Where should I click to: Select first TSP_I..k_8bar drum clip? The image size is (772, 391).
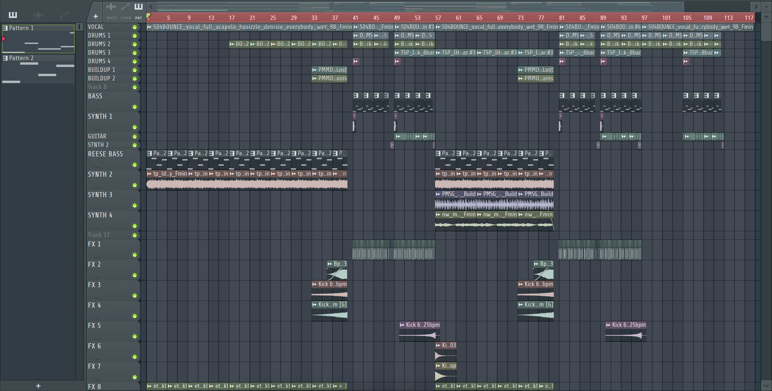point(414,53)
